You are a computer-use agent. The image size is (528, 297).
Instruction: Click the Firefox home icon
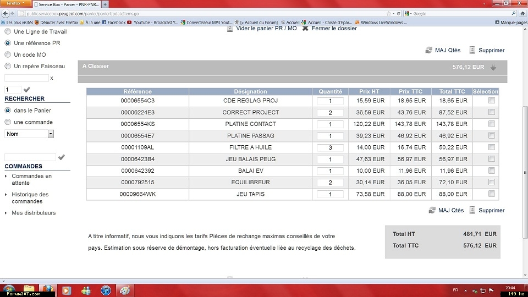point(522,13)
